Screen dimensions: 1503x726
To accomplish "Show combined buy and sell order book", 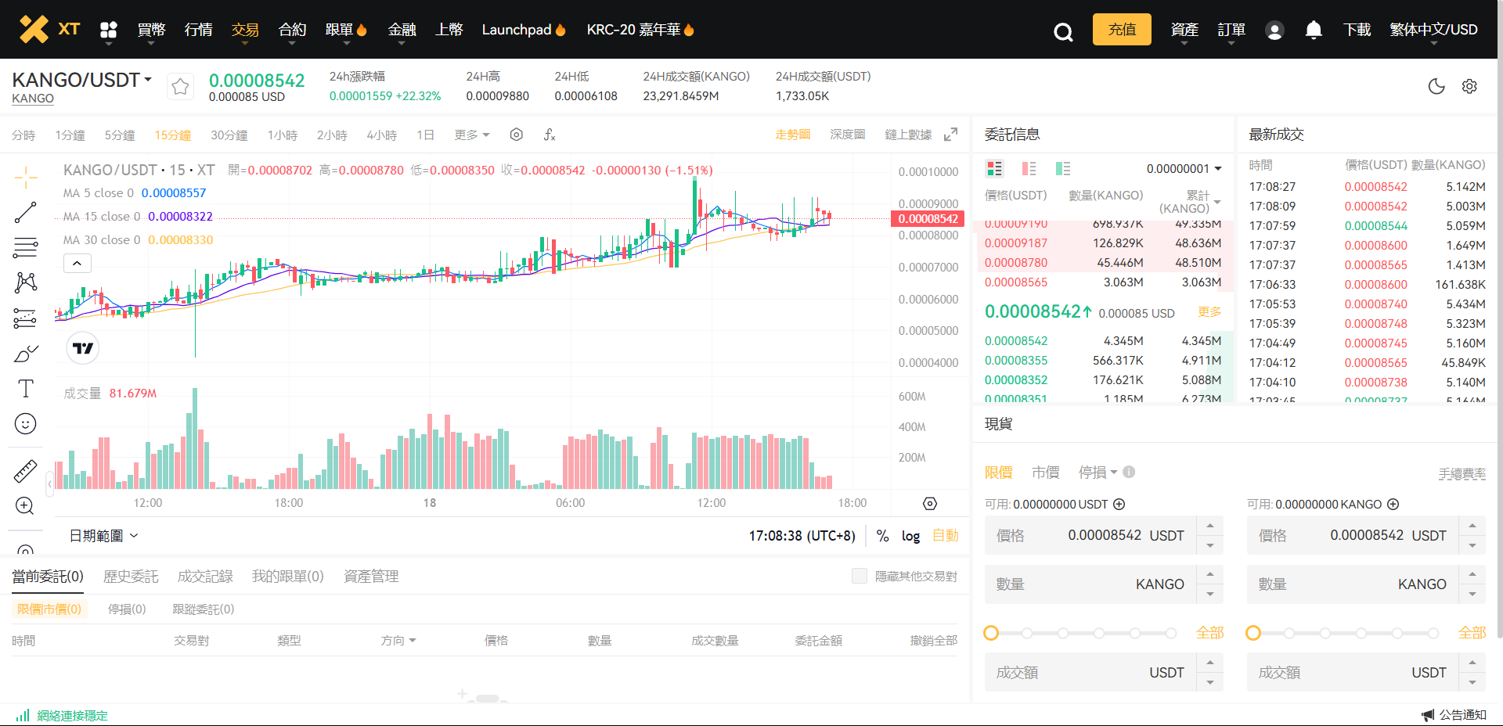I will tap(994, 168).
